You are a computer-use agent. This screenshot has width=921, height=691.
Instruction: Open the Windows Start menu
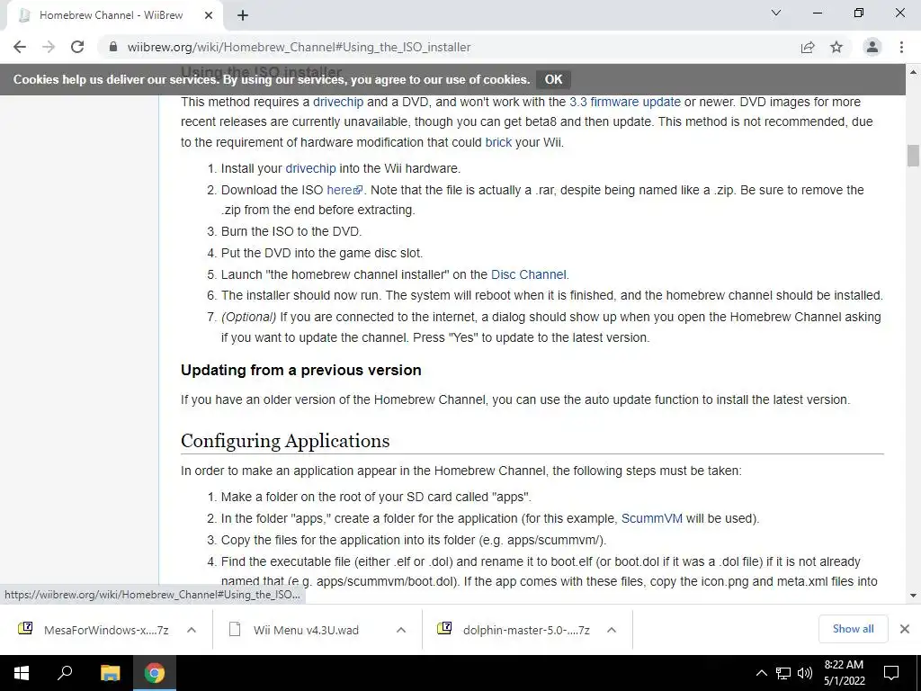coord(22,673)
